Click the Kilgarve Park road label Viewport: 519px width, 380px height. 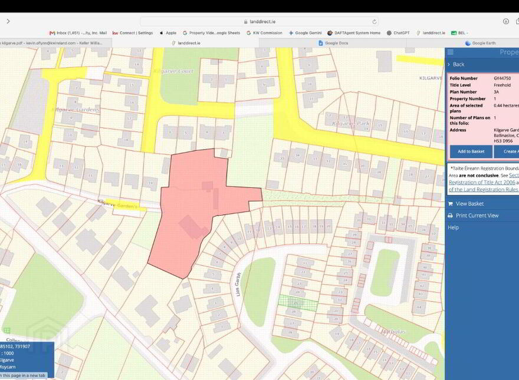point(351,123)
